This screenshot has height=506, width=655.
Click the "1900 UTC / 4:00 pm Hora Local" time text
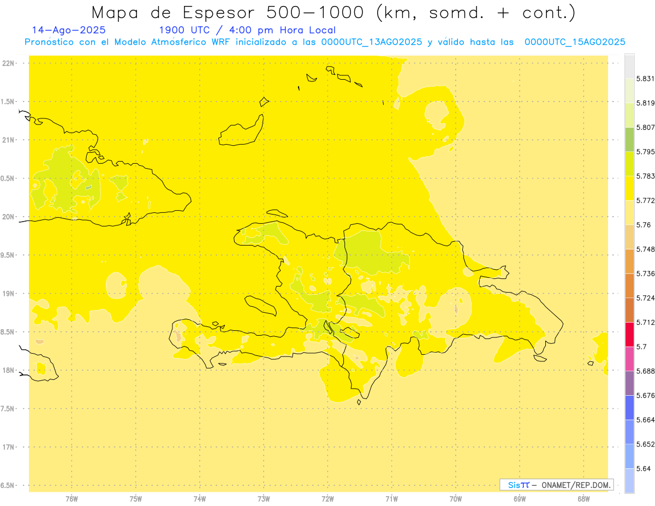pos(247,30)
